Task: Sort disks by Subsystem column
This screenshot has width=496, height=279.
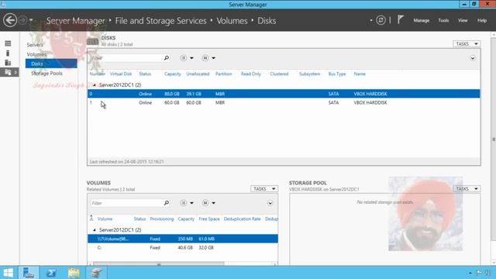Action: [309, 74]
